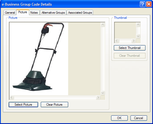Select the Picture tab
The width and height of the screenshot is (153, 124).
23,12
